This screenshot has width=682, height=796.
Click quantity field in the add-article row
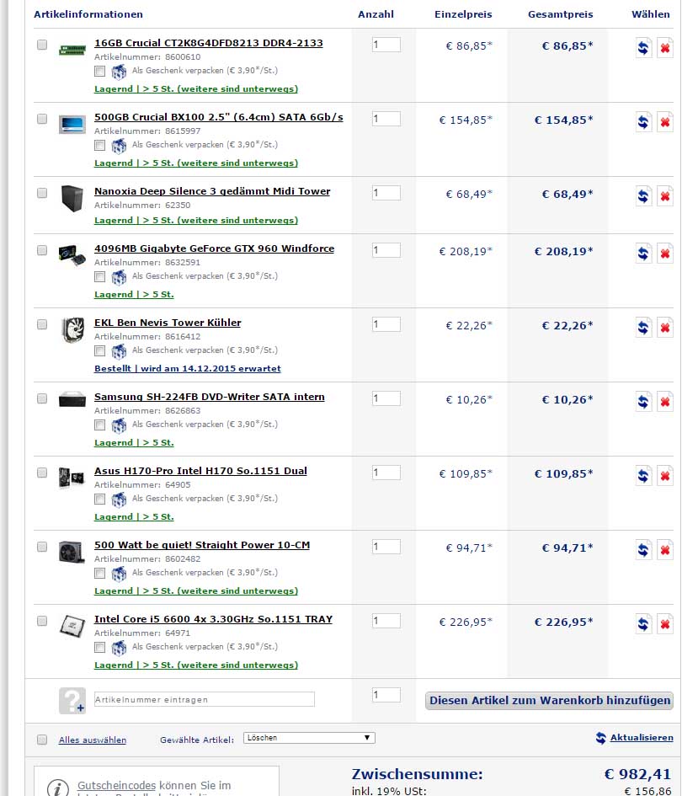(386, 695)
